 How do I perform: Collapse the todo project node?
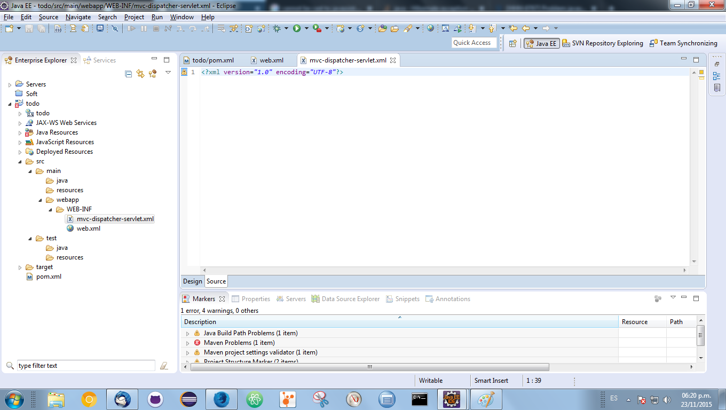(10, 104)
